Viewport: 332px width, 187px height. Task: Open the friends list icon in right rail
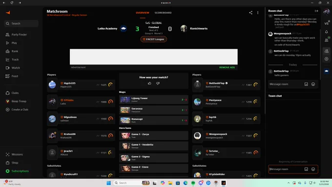click(x=326, y=40)
